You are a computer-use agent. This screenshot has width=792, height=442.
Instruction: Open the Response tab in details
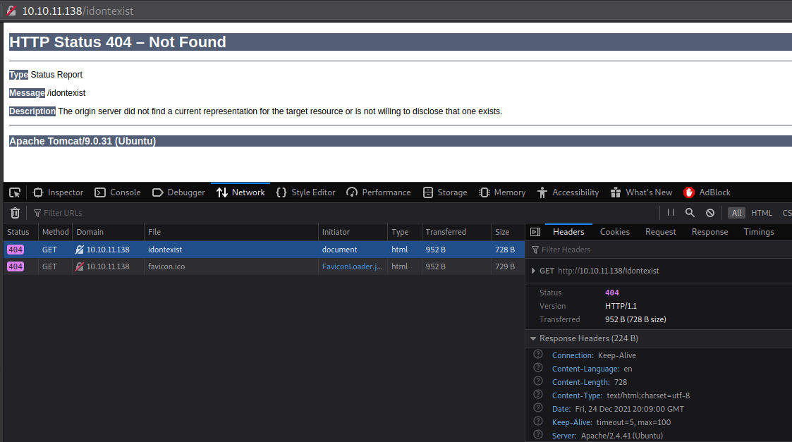click(709, 232)
